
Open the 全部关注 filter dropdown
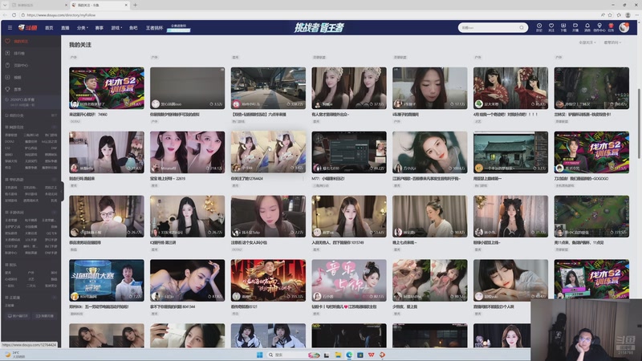point(587,43)
